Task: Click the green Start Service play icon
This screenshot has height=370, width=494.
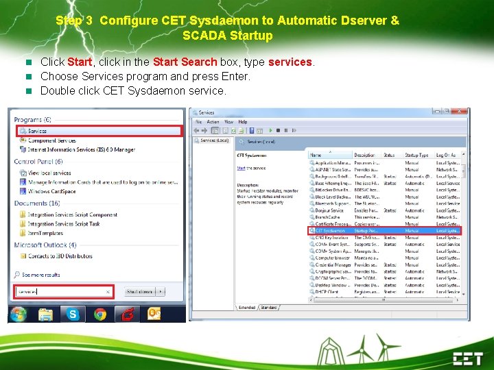Action: coord(270,130)
